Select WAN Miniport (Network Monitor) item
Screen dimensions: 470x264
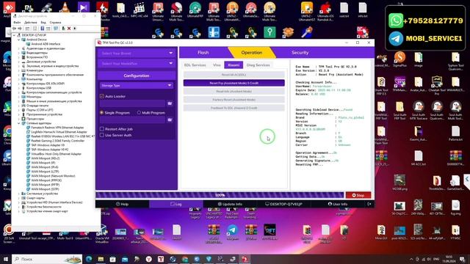[x=53, y=176]
